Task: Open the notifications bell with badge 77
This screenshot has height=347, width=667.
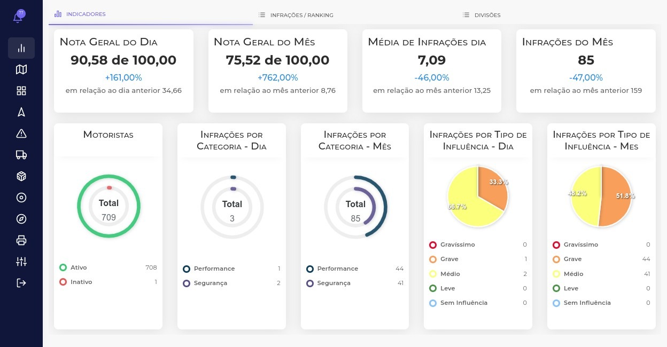Action: point(19,17)
